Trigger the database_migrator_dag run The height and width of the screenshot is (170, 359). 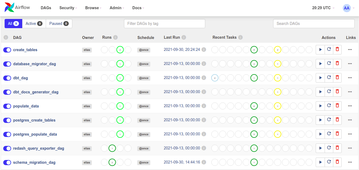[x=320, y=64]
